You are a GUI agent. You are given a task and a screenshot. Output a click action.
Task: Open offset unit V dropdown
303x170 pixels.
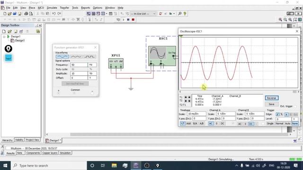point(92,78)
